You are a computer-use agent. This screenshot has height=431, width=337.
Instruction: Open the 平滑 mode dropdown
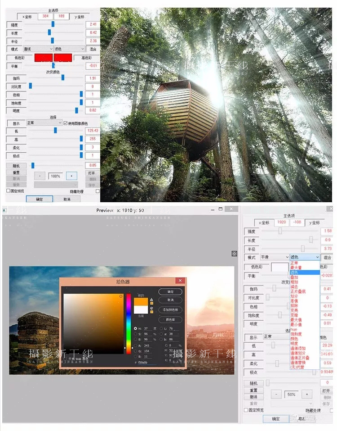tap(275, 257)
